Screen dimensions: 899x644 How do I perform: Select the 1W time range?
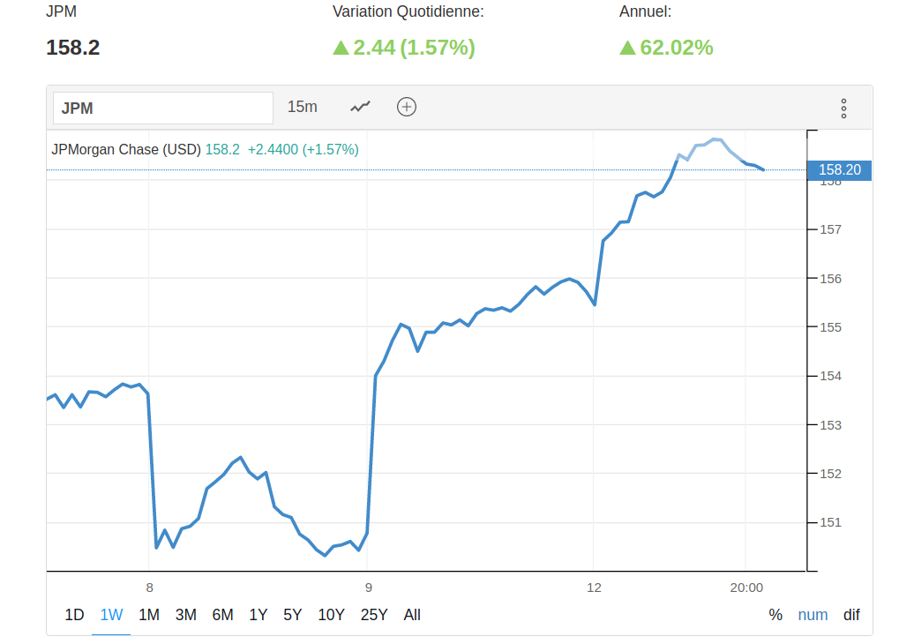pyautogui.click(x=112, y=615)
